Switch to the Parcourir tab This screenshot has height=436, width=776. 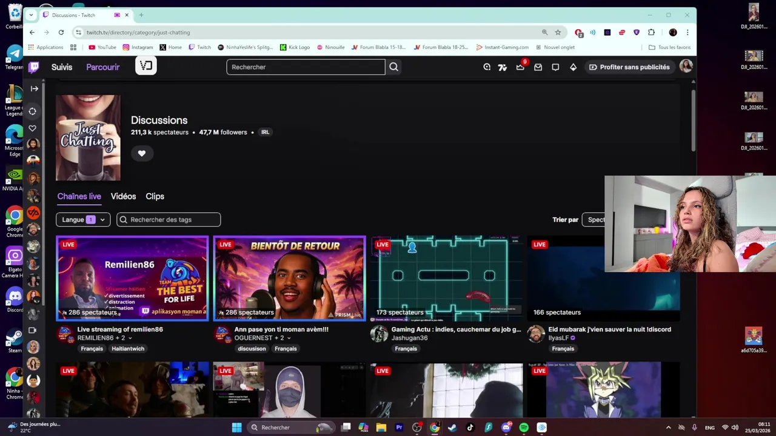[x=103, y=67]
